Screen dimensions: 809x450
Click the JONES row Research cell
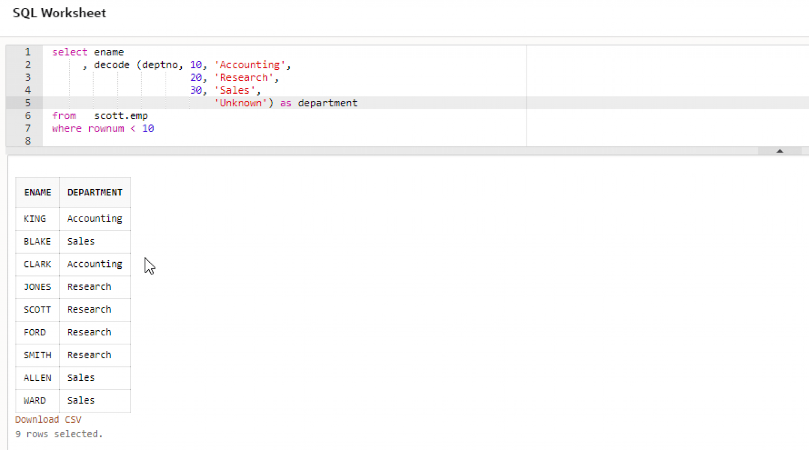point(89,287)
